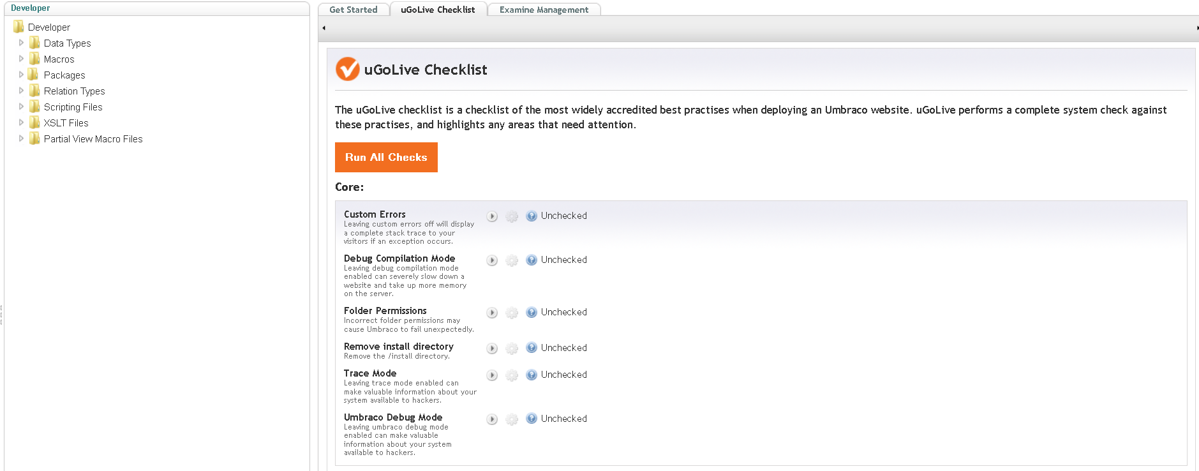The width and height of the screenshot is (1199, 471).
Task: Click the Trace Mode gear icon
Action: [512, 375]
